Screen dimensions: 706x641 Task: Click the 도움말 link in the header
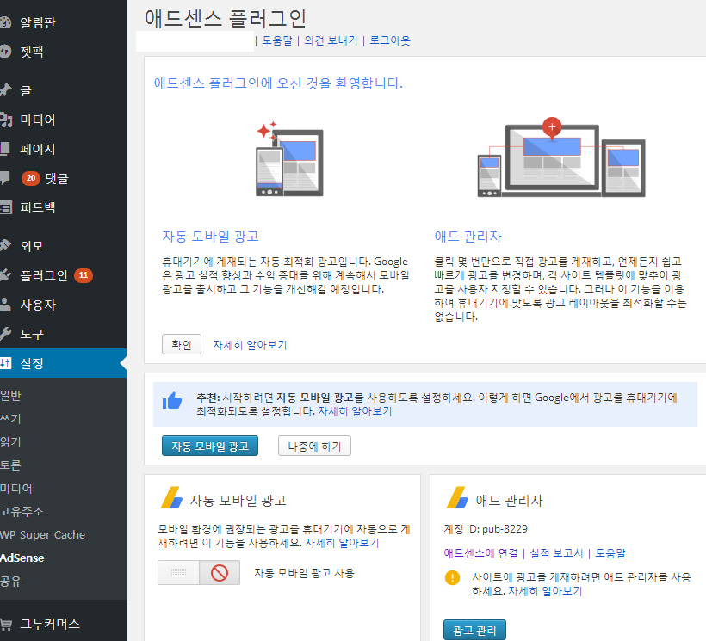277,40
